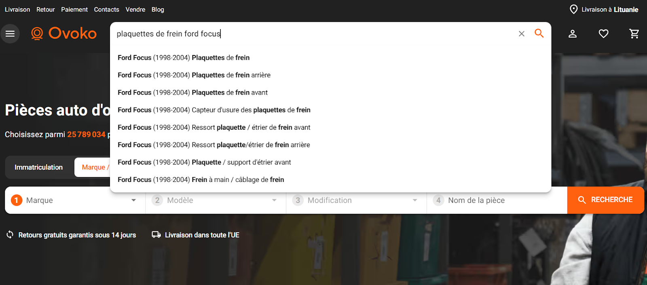
Task: Clear the search field with the X icon
Action: 522,34
